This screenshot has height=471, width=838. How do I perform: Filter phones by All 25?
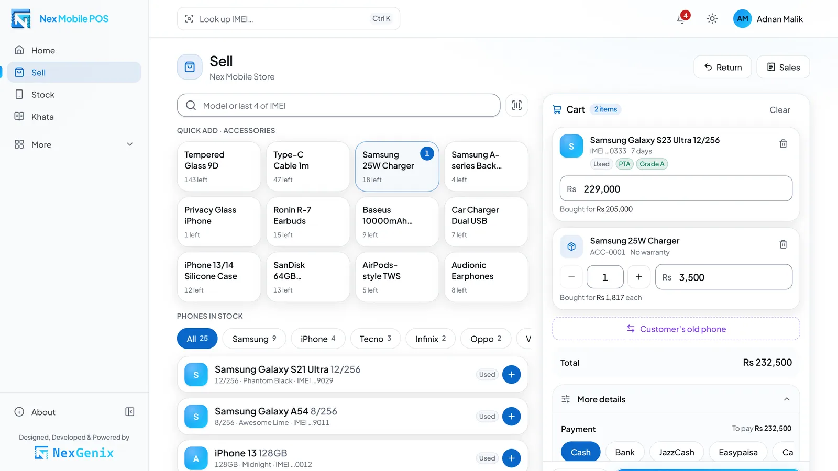(197, 339)
